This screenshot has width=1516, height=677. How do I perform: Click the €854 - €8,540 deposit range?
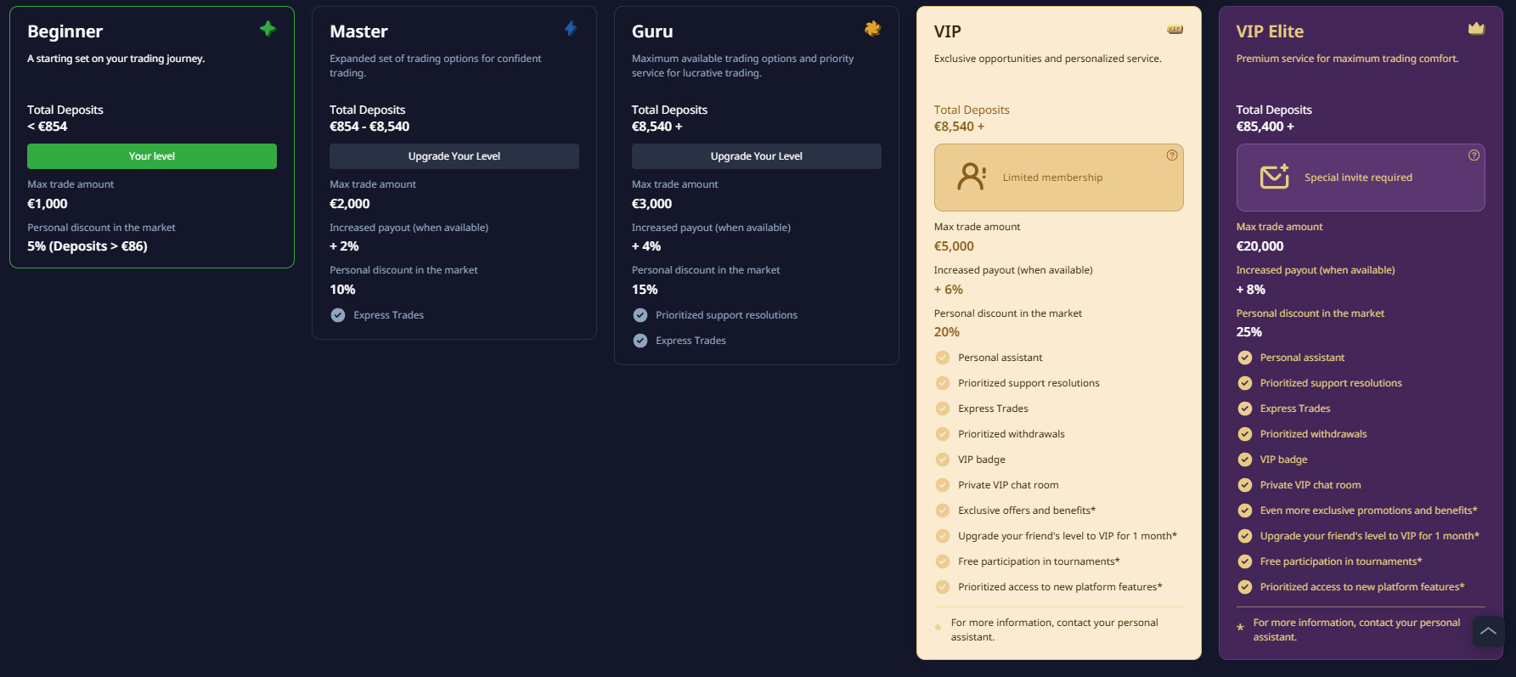coord(369,127)
